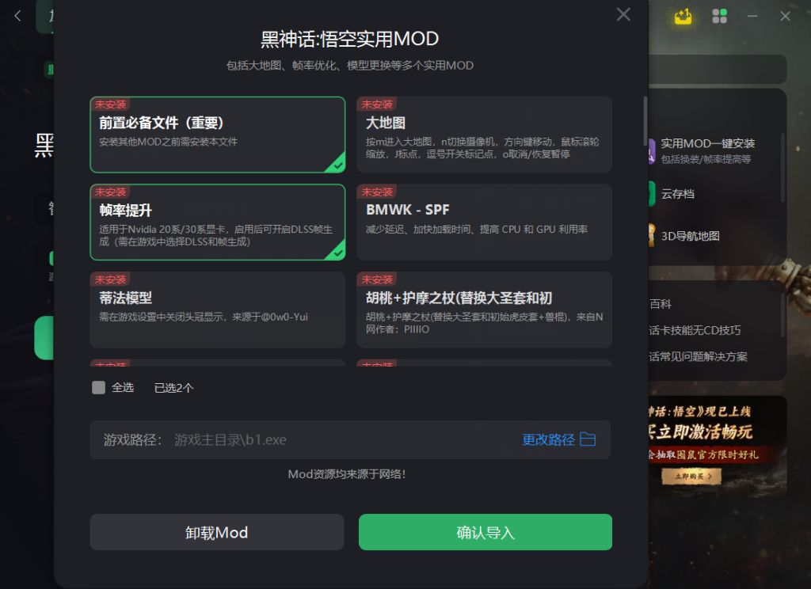The image size is (811, 589).
Task: Click the green checkmark on 帧率提升 card
Action: point(337,253)
